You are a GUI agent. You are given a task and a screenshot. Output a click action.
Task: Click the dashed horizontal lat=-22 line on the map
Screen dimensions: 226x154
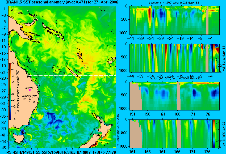point(72,75)
